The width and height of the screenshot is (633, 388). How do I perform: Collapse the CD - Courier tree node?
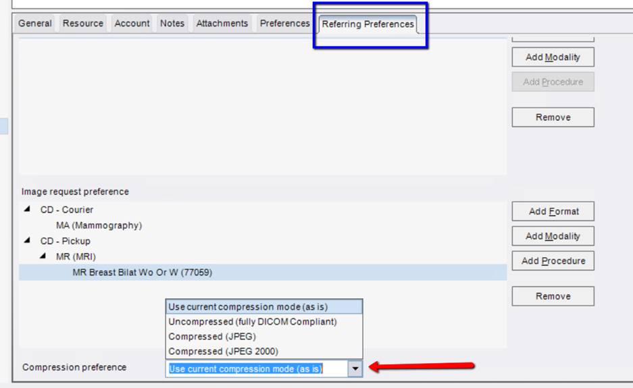[x=27, y=210]
